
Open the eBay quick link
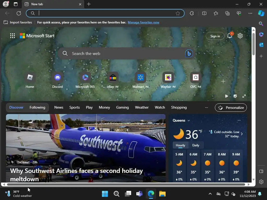click(113, 80)
